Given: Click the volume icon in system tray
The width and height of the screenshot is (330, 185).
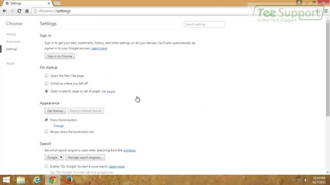Looking at the screenshot, I should 306,180.
